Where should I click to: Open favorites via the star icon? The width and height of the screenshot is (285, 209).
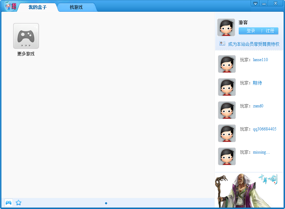point(19,203)
